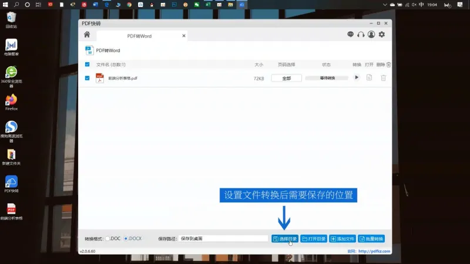Click the 打开目录 button
Image resolution: width=470 pixels, height=264 pixels.
click(x=314, y=239)
